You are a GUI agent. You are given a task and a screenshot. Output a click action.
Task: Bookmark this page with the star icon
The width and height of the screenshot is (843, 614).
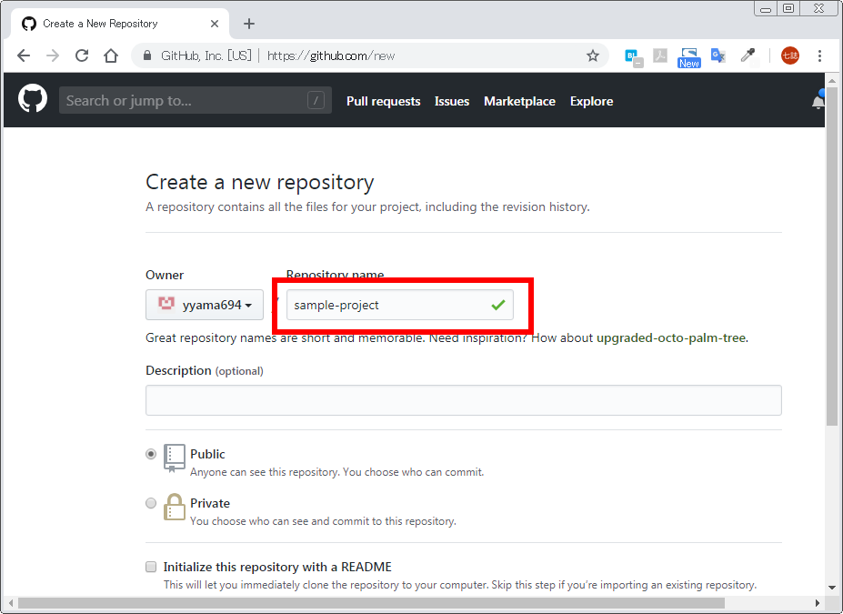(593, 55)
